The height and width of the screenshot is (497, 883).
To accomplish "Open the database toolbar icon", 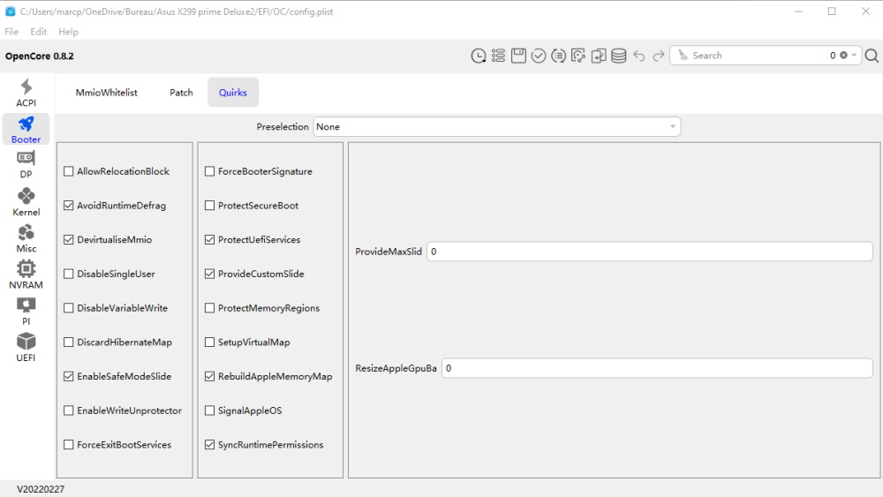I will 619,56.
